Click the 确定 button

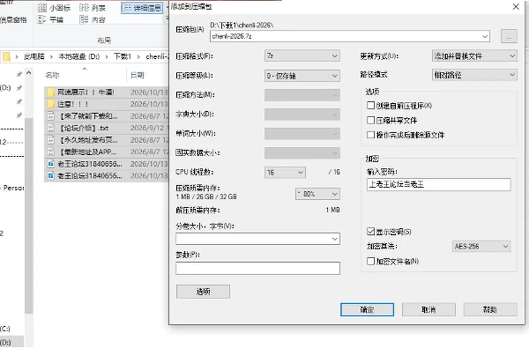coord(367,309)
